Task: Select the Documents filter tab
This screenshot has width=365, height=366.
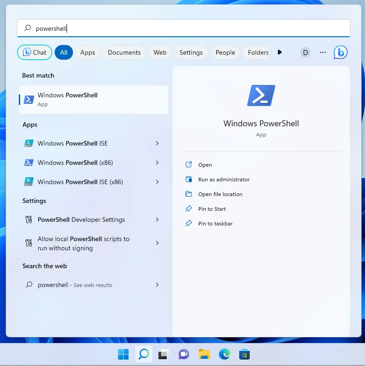Action: (x=124, y=52)
